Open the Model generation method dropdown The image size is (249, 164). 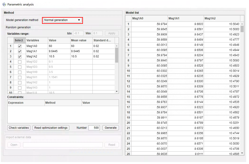(x=62, y=20)
